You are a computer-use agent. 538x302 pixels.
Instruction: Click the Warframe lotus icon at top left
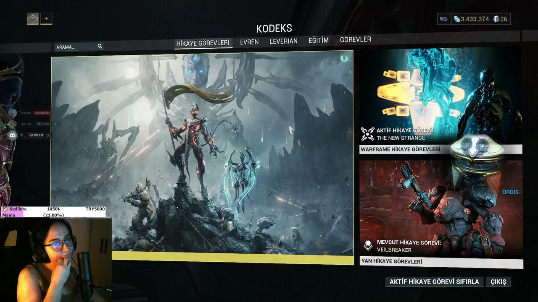tap(33, 19)
